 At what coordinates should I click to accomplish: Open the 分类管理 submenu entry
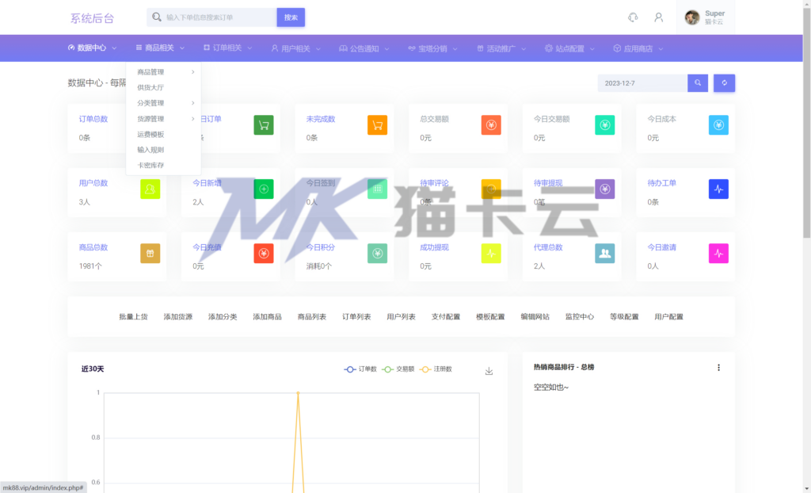[x=163, y=103]
